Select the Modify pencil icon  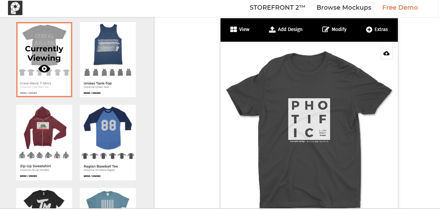[x=325, y=29]
